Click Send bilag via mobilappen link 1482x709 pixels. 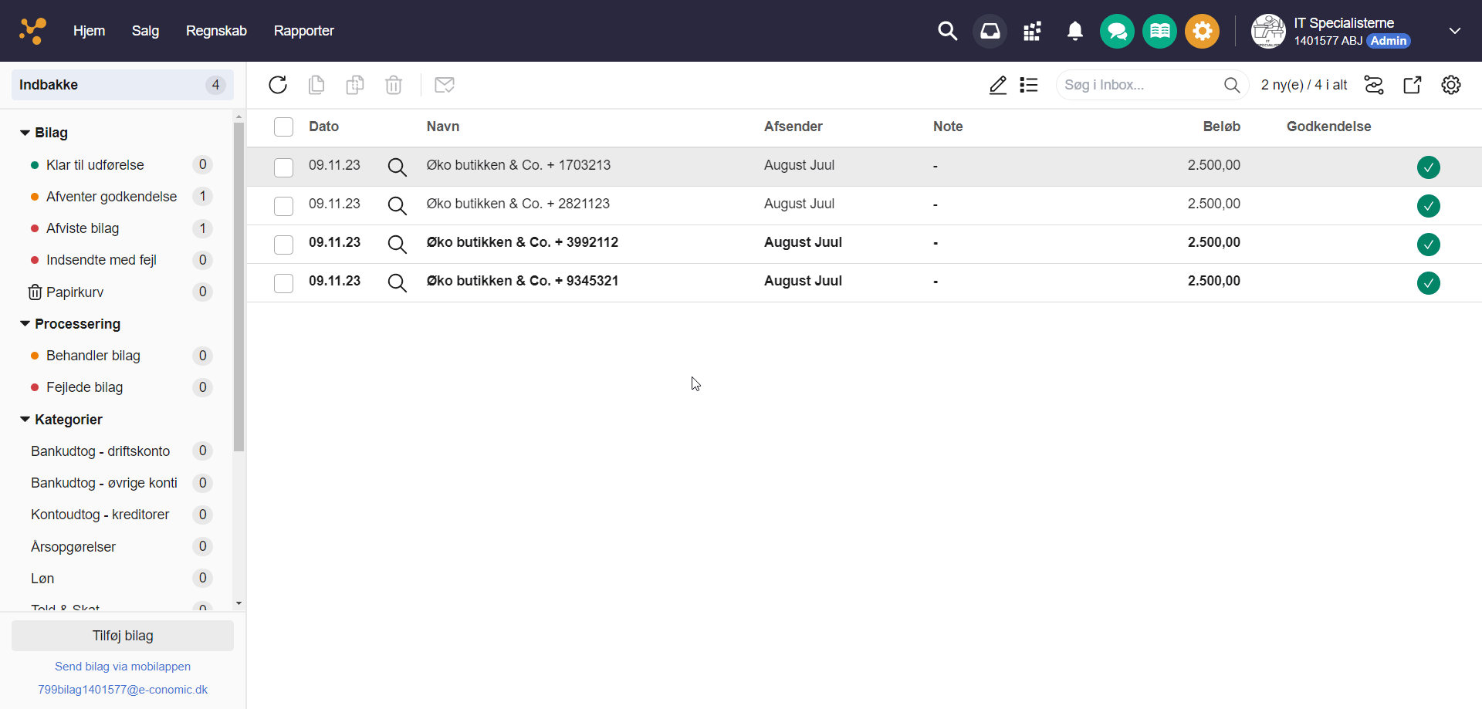(123, 667)
